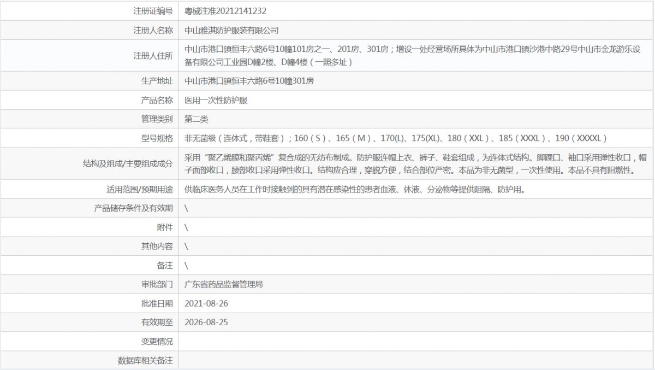Select company name 中山雅淇防护服装有限公司

[232, 30]
